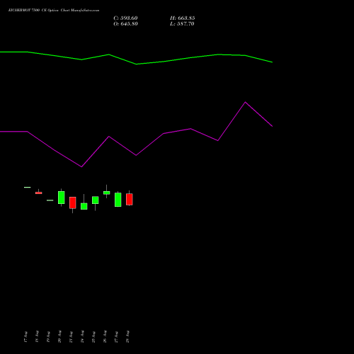Click the small green candlestick for 26 Aug
354x354 pixels.
point(107,193)
